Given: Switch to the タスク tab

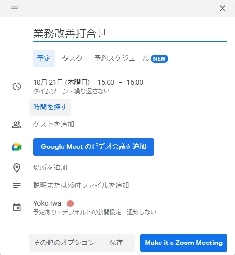Looking at the screenshot, I should point(73,59).
